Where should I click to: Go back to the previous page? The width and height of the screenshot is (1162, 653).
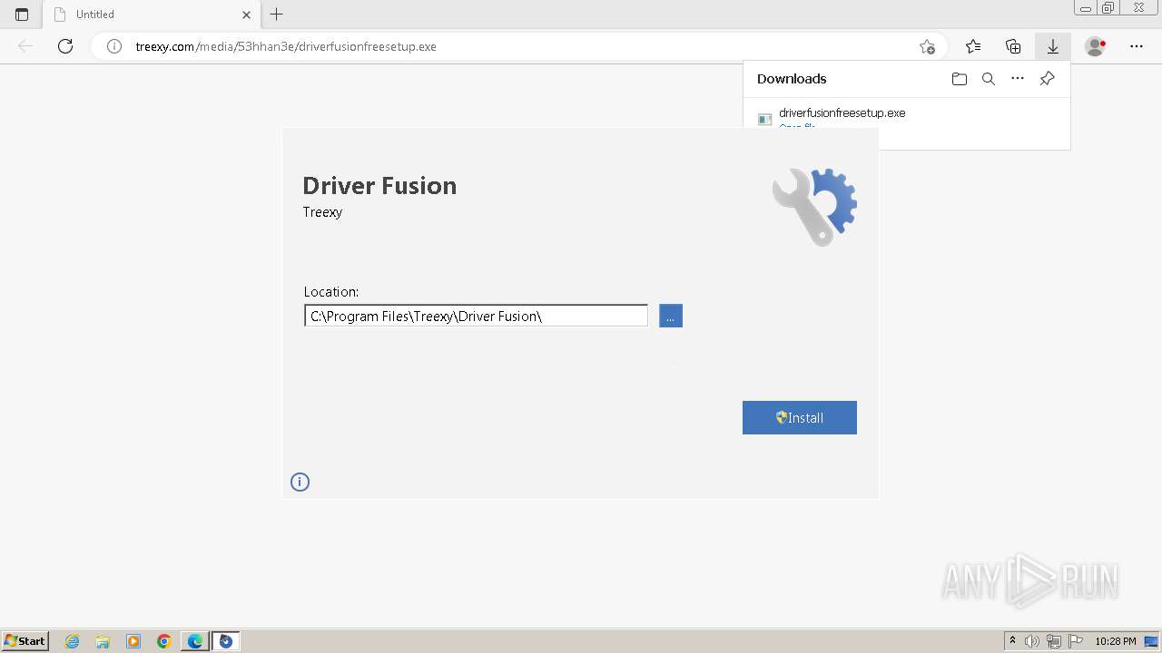[x=25, y=46]
